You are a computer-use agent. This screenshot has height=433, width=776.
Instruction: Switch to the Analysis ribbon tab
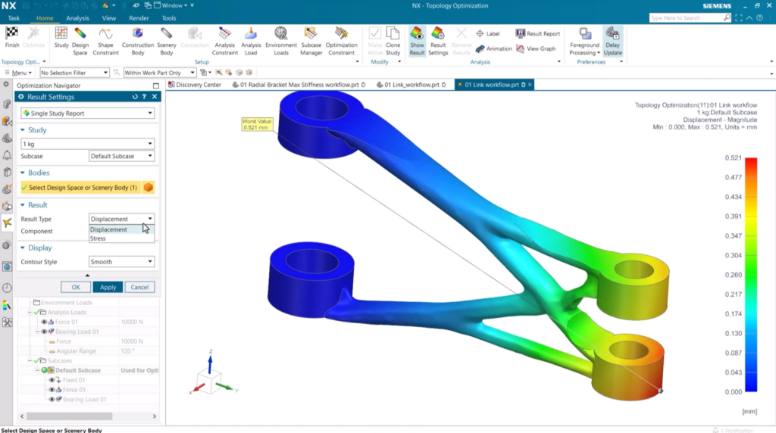(x=77, y=17)
